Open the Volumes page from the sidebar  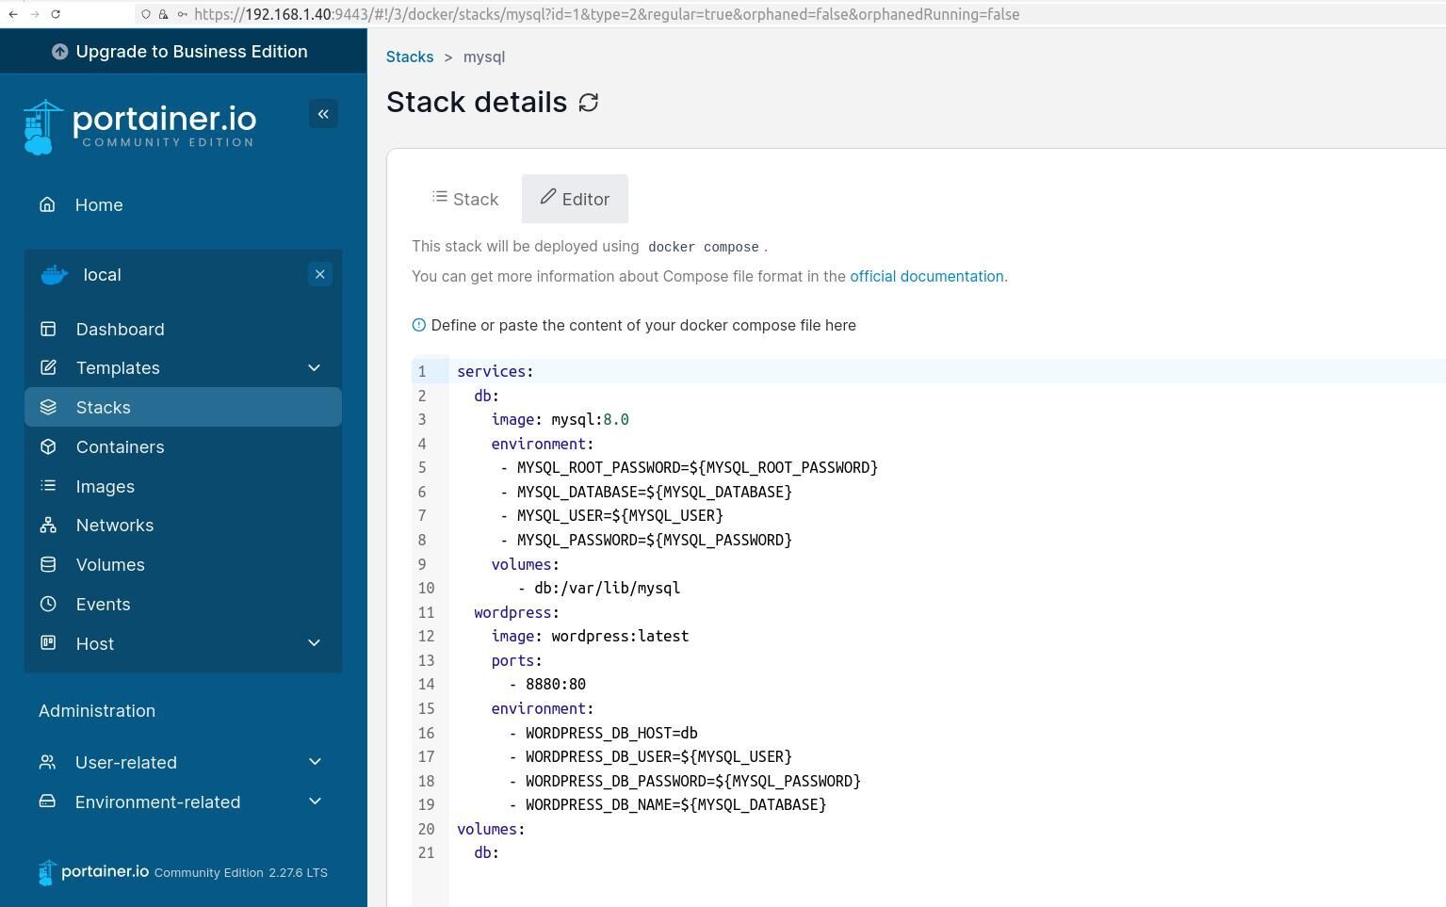coord(110,564)
